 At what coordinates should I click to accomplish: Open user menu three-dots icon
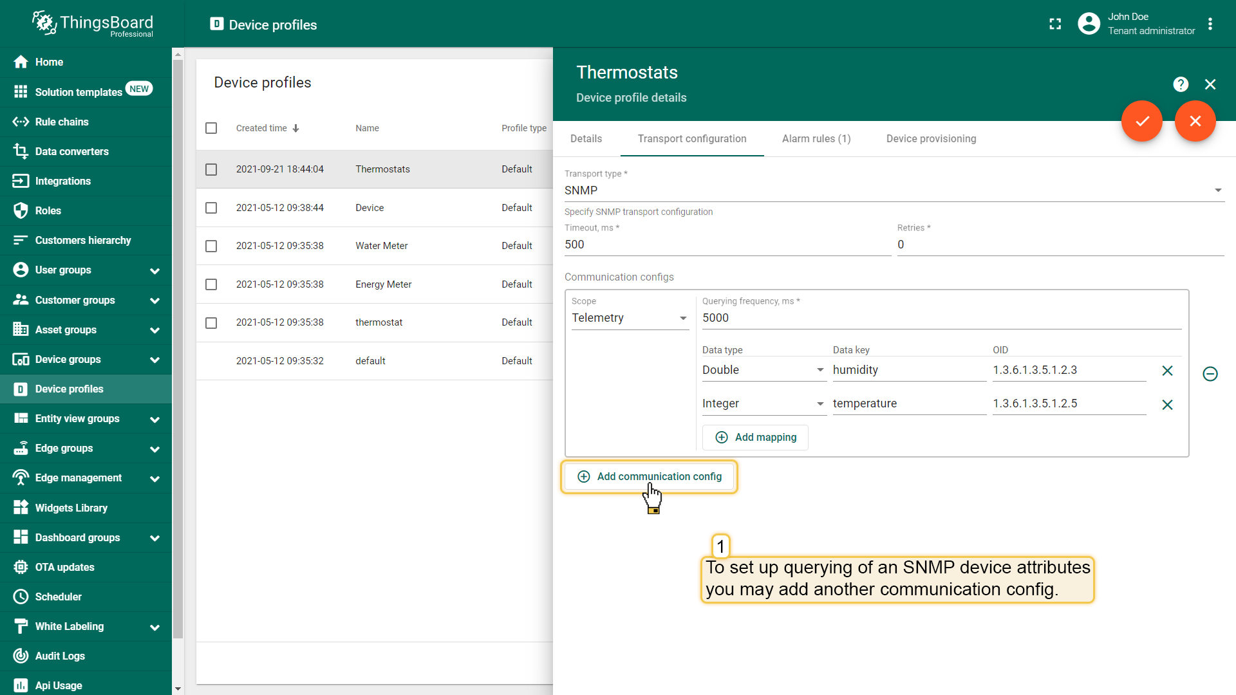(x=1210, y=24)
